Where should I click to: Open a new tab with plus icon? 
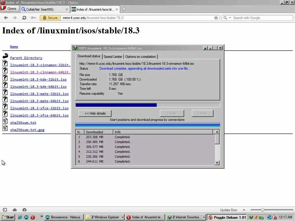[124, 9]
